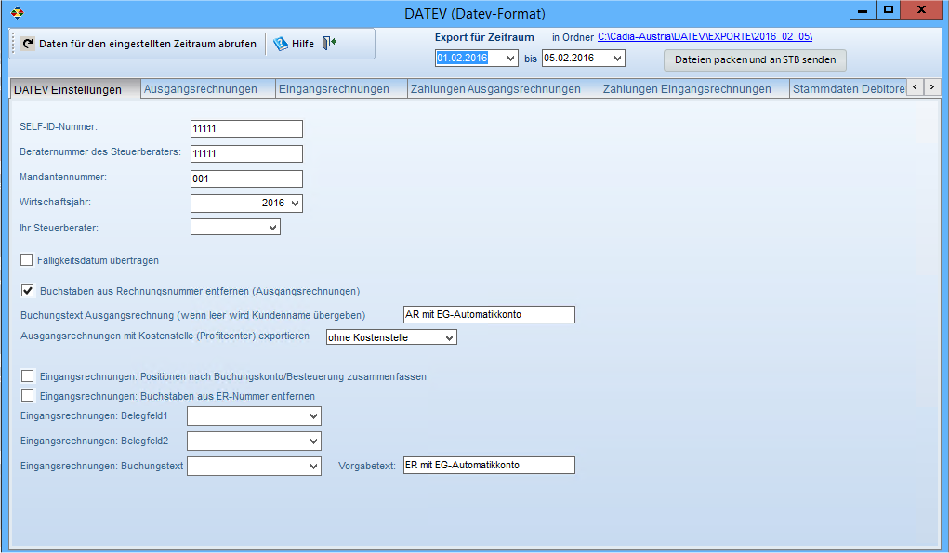
Task: Click the Mandantennummer input field
Action: point(246,178)
